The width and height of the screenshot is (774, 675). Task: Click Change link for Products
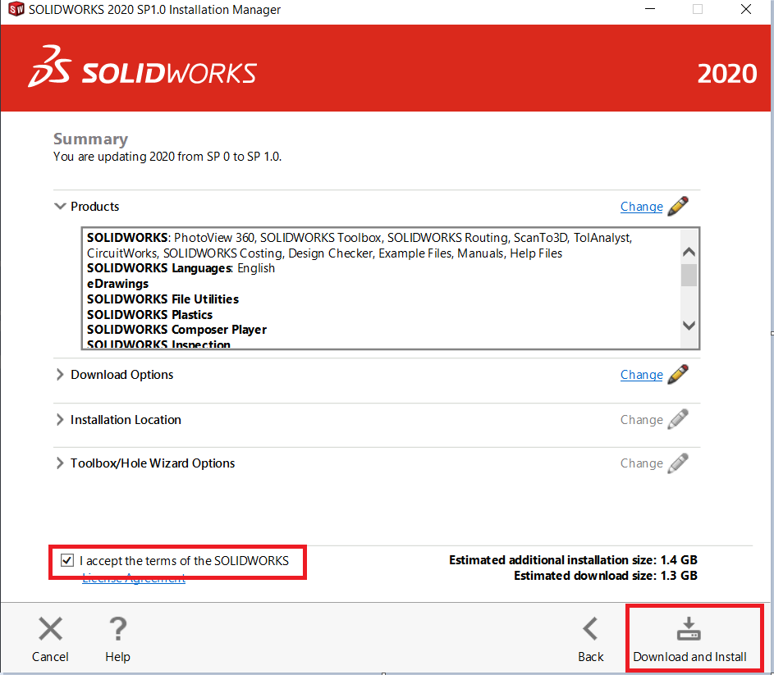641,206
